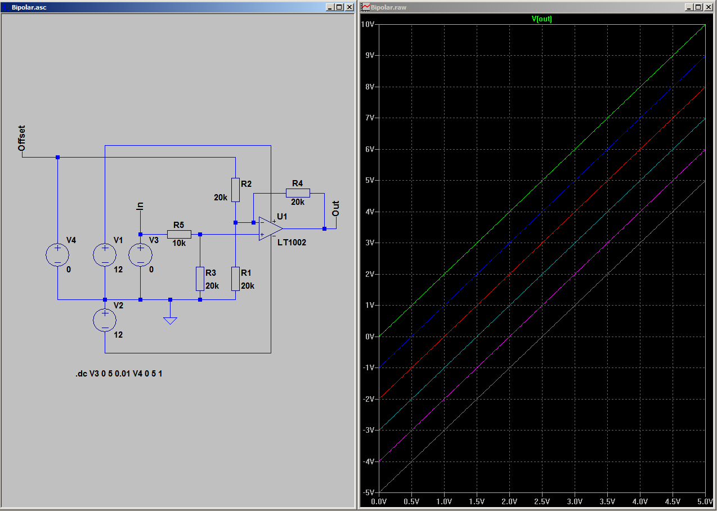Click the 10k value under R5

pos(179,243)
